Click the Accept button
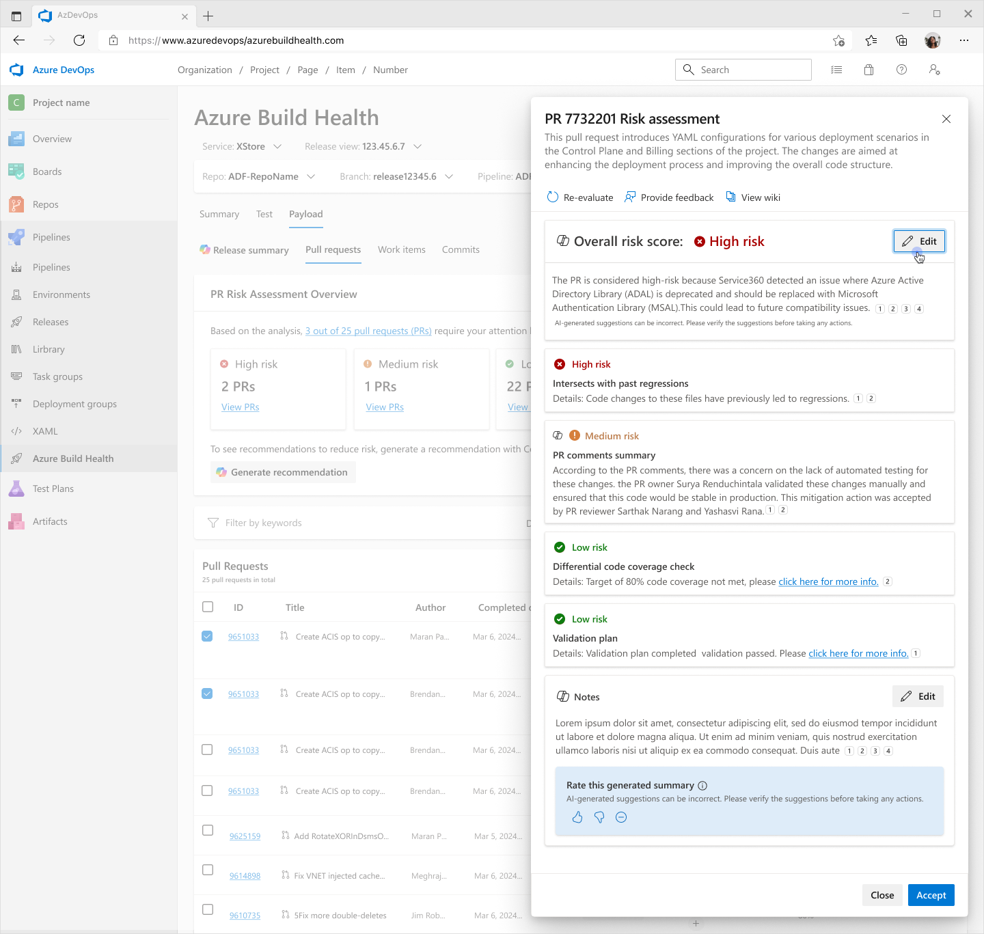The width and height of the screenshot is (984, 934). pos(931,895)
